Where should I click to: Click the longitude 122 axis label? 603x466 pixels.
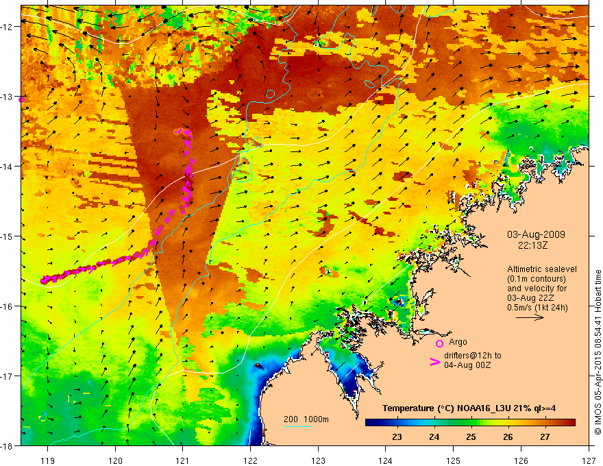[x=250, y=461]
